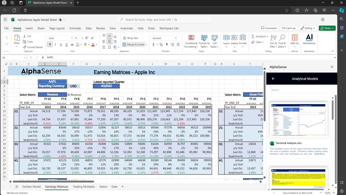The height and width of the screenshot is (195, 346).
Task: Switch to the Page Layout ribbon tab
Action: coord(57,28)
